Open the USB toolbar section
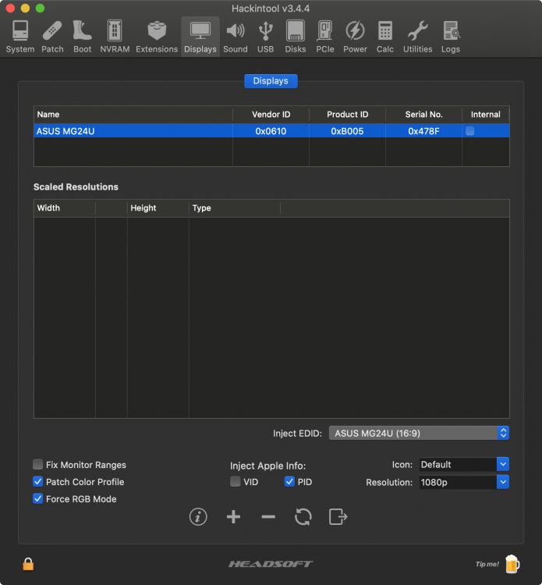The width and height of the screenshot is (542, 585). [x=266, y=37]
